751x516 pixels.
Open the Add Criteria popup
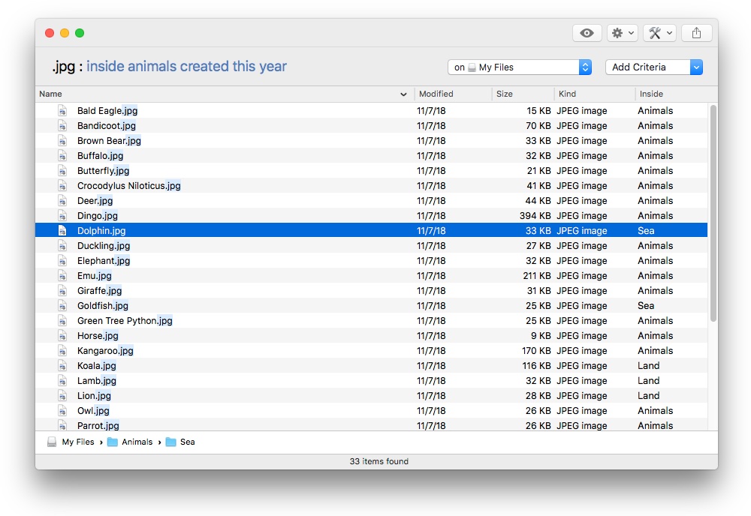[x=653, y=67]
